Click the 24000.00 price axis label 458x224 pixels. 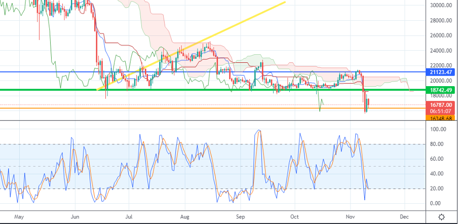[x=441, y=51]
